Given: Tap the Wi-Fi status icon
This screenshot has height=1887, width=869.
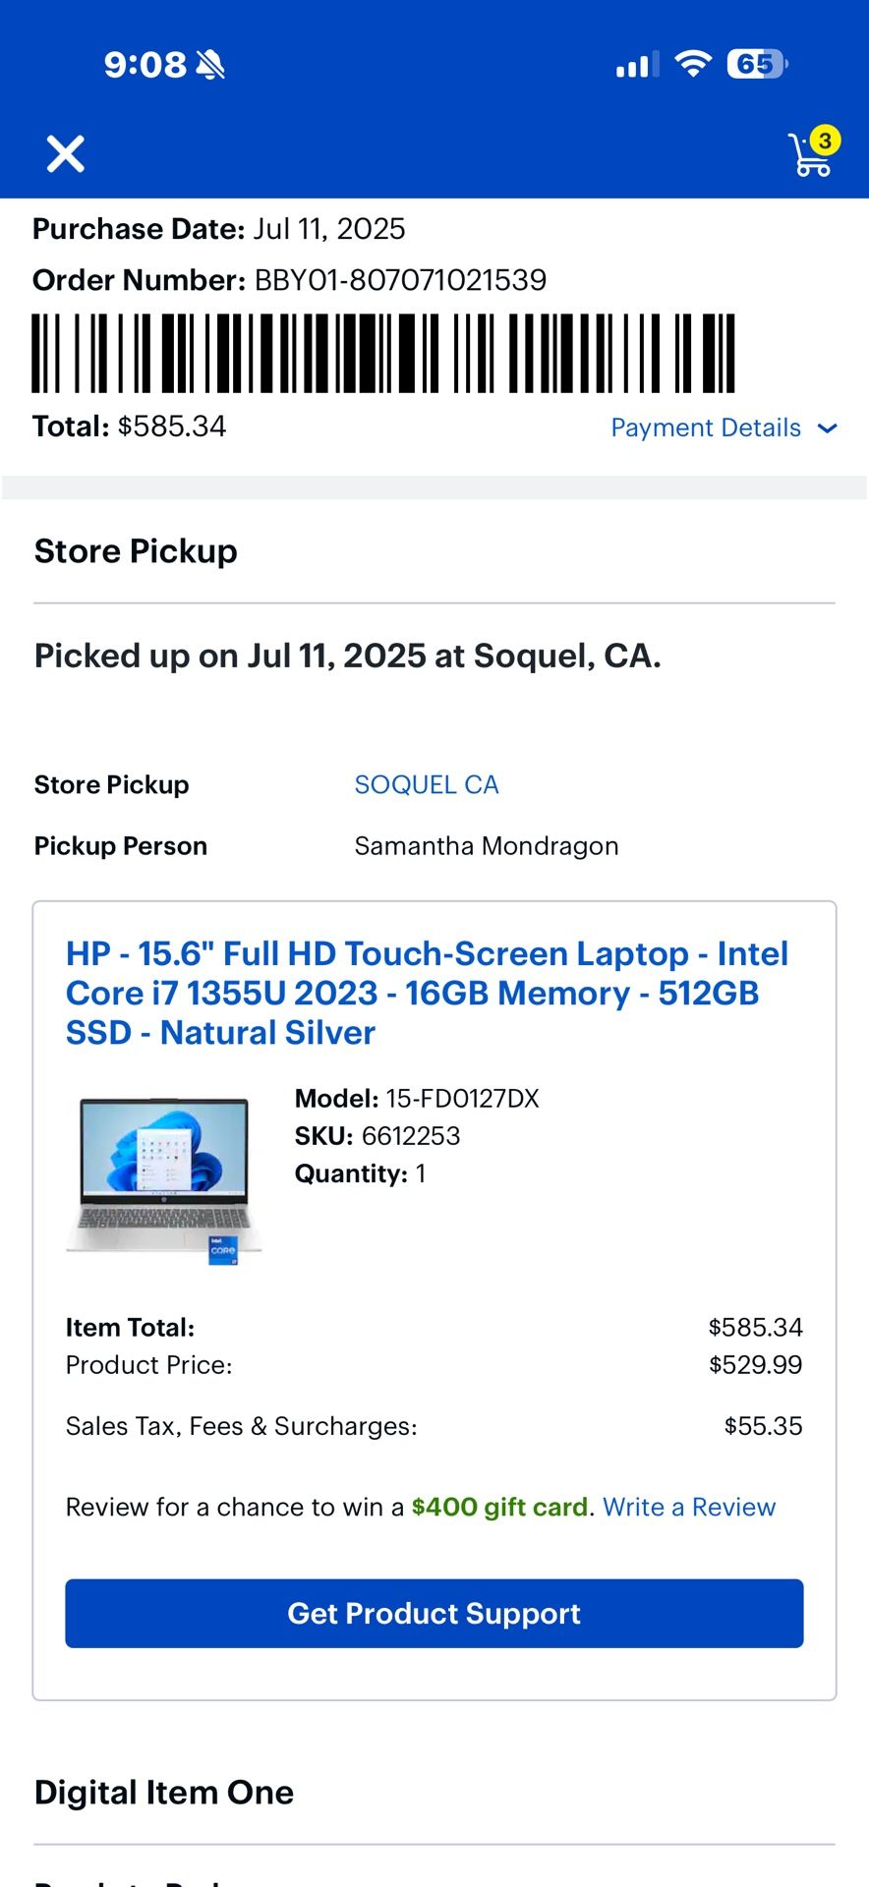Looking at the screenshot, I should [692, 63].
